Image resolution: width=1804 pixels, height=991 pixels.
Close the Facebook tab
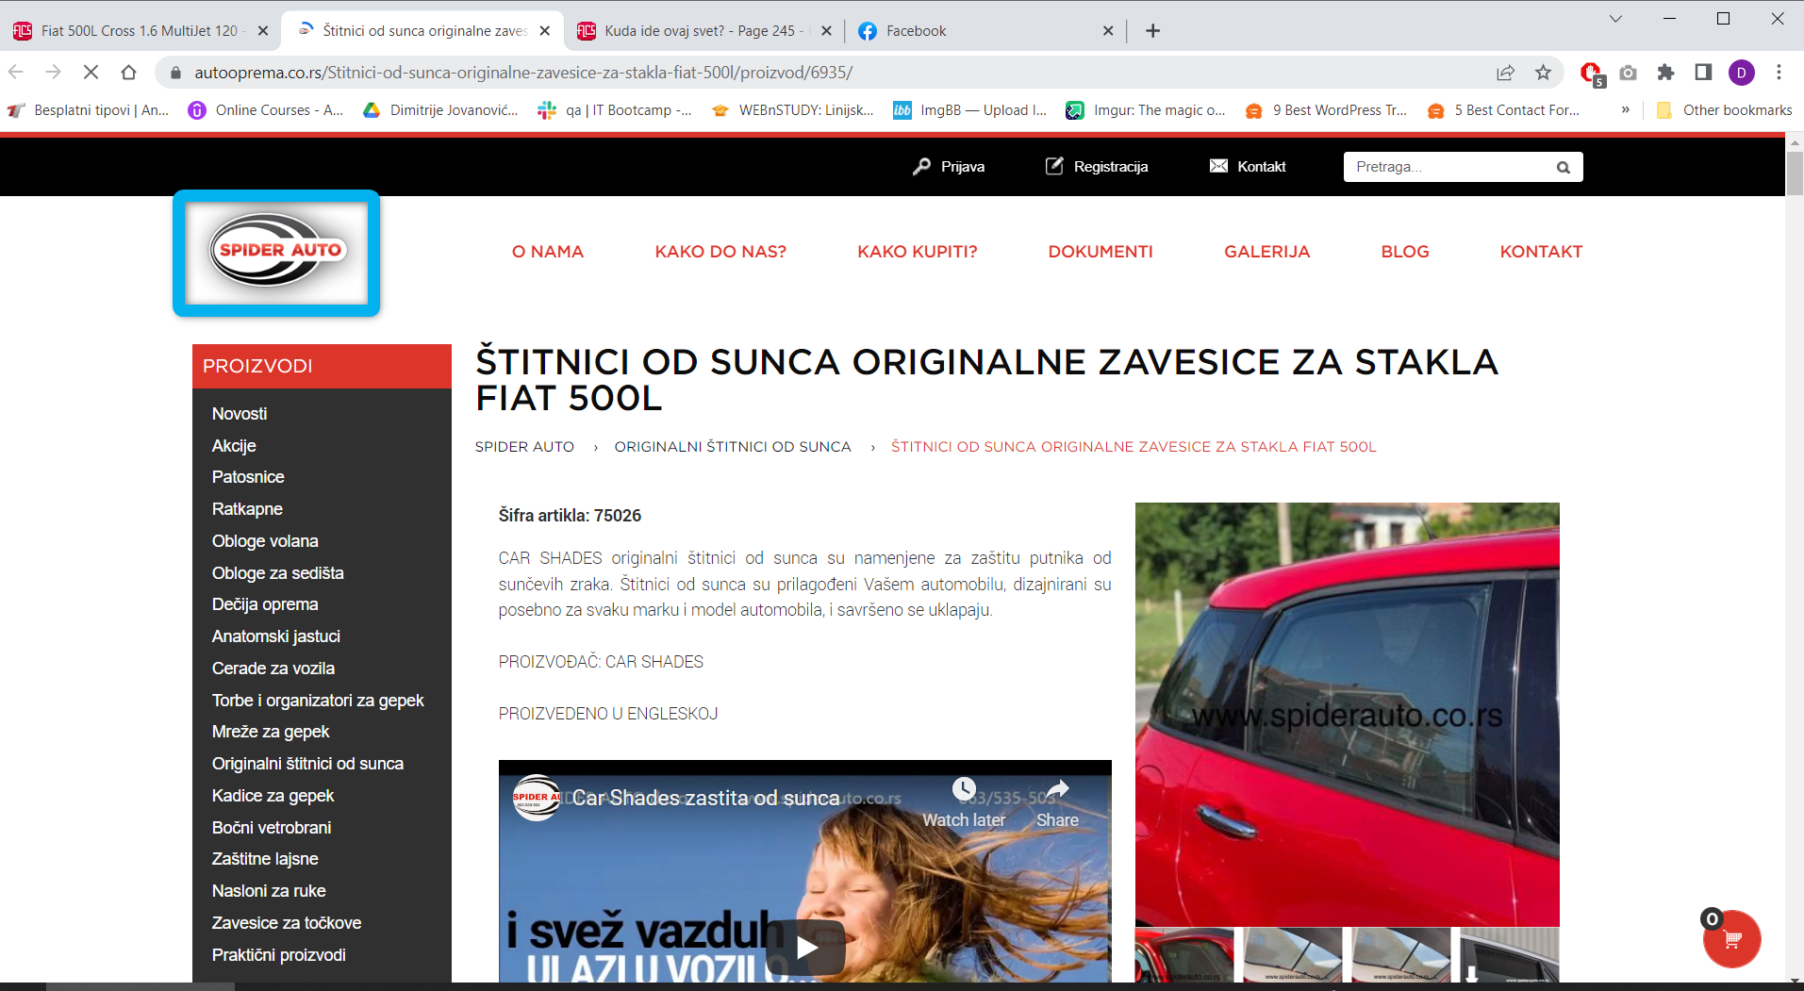[x=1108, y=31]
